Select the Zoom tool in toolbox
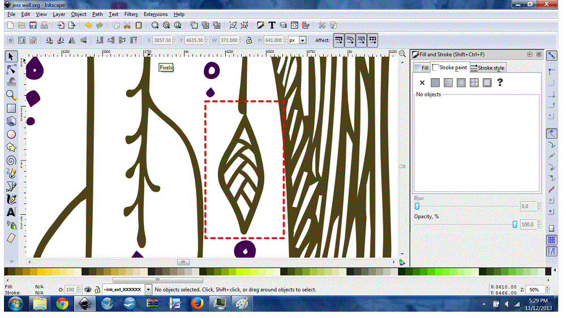Viewport: 566px width, 318px height. point(11,95)
